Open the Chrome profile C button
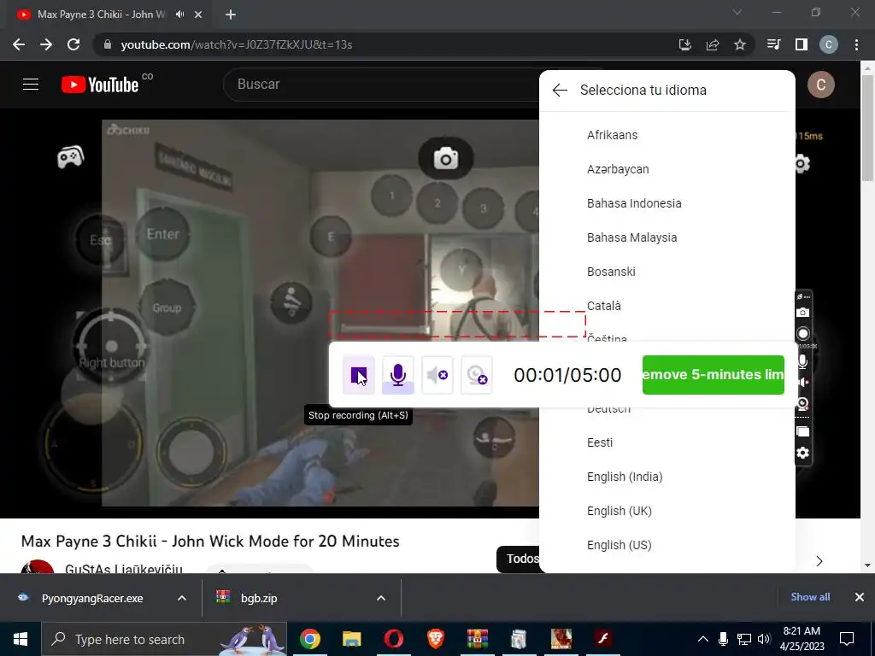Image resolution: width=875 pixels, height=656 pixels. pos(829,44)
